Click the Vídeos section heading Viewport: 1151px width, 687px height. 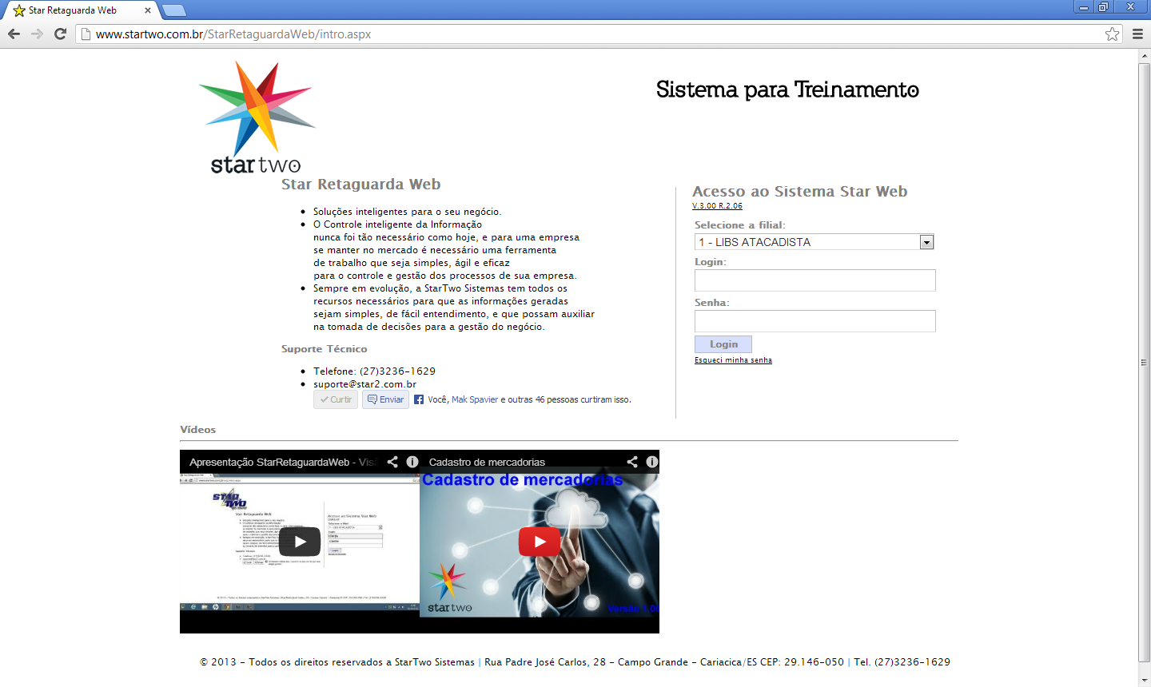click(198, 430)
